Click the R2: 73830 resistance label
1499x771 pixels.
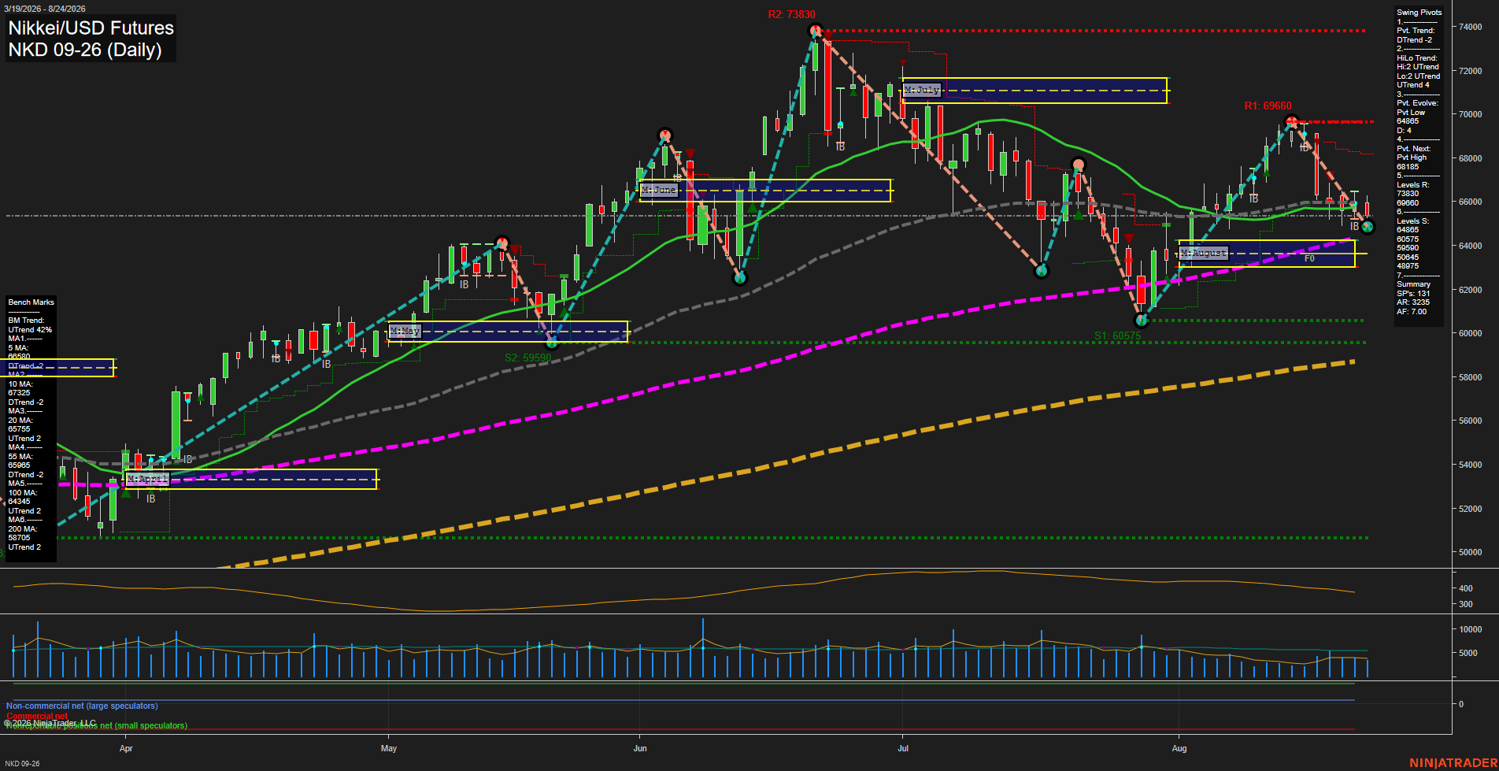(x=792, y=15)
